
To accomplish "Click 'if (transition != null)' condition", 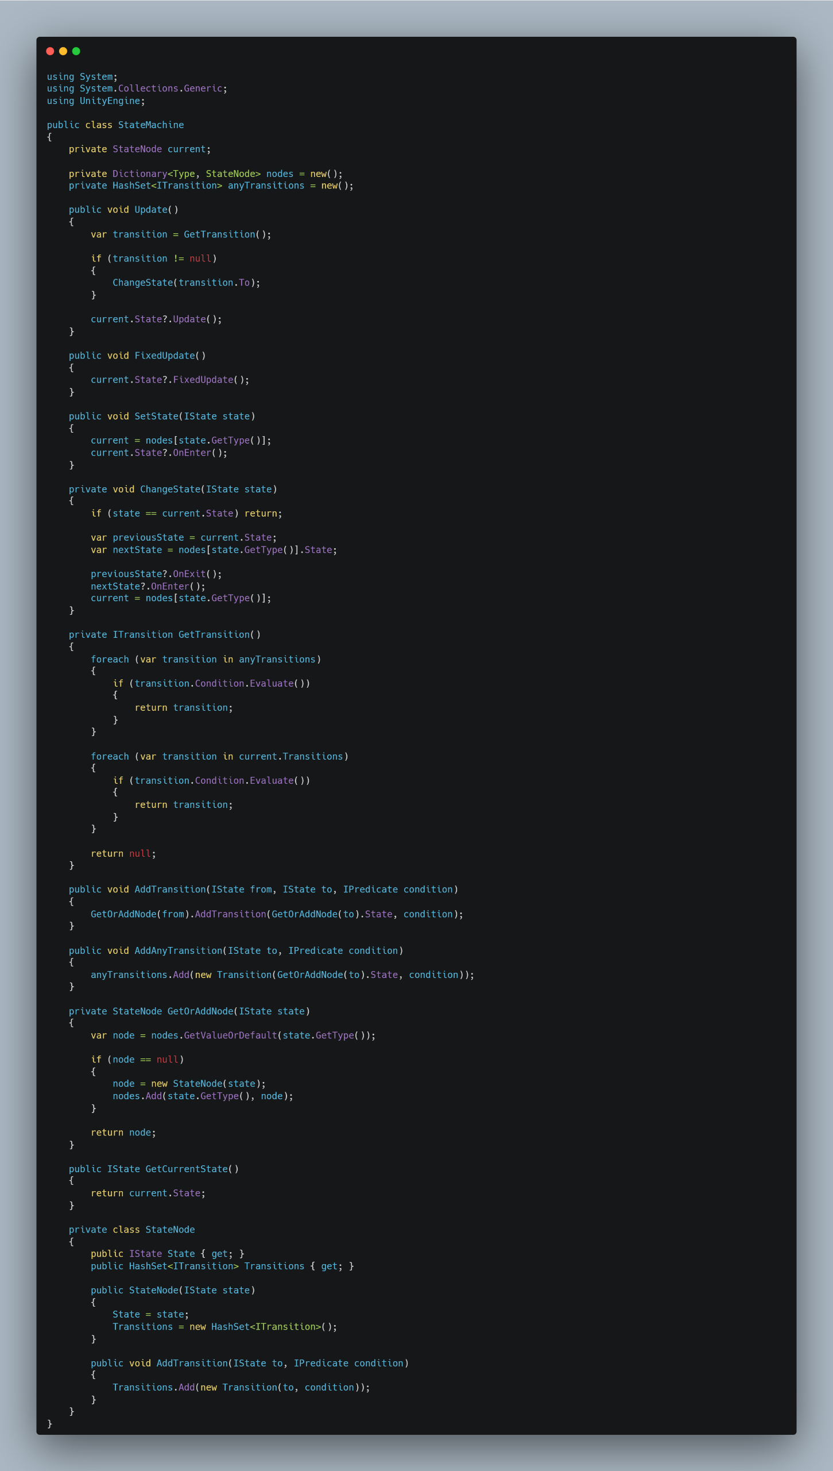I will 154,259.
